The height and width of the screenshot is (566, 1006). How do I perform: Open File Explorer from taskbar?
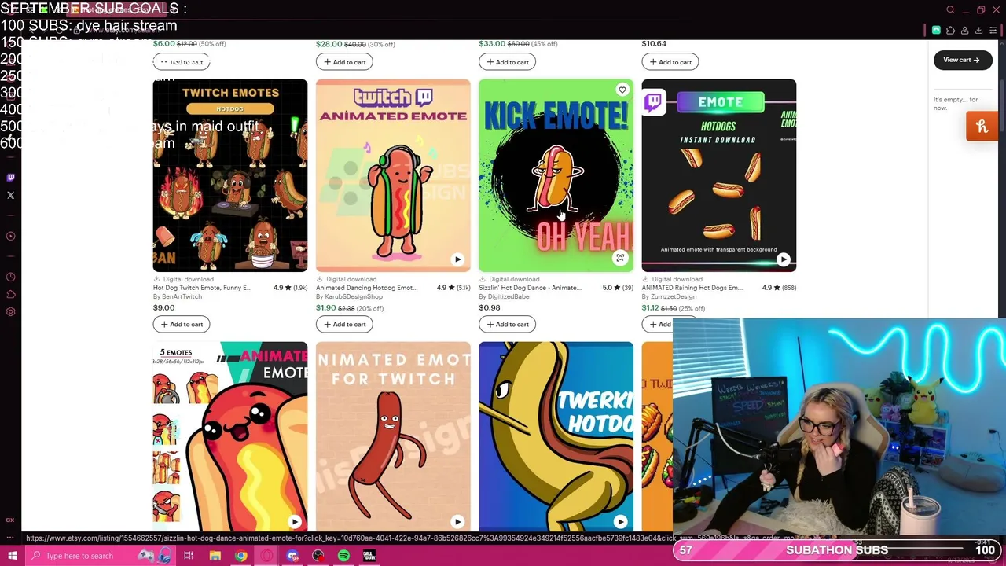pyautogui.click(x=215, y=556)
